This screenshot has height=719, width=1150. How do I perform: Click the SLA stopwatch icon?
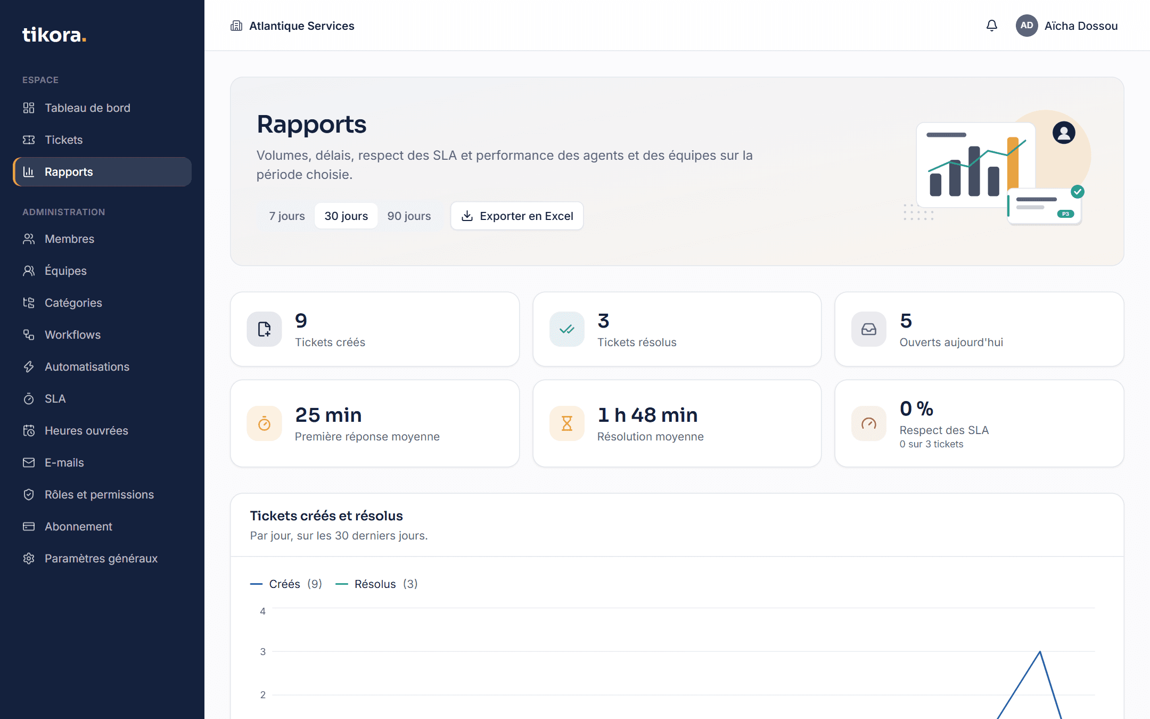click(29, 399)
